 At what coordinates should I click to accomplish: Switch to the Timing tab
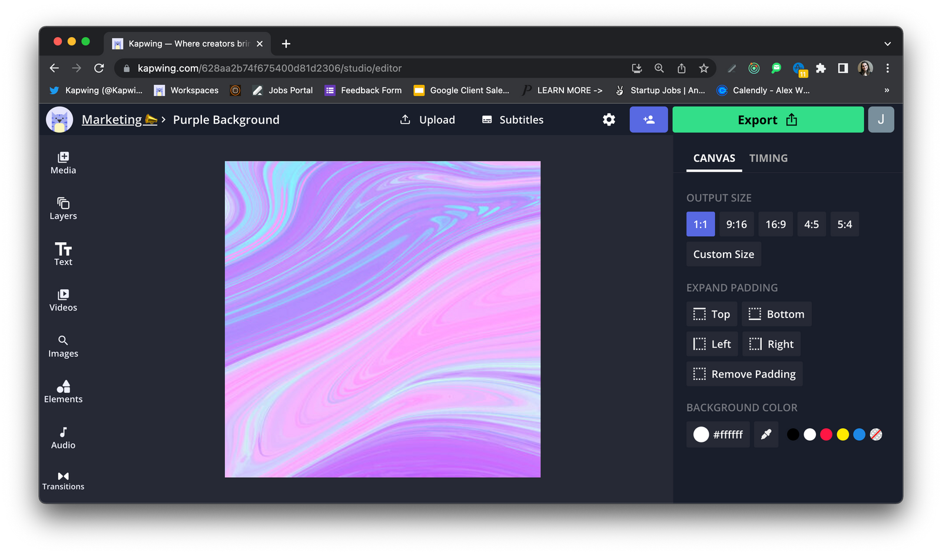click(768, 158)
